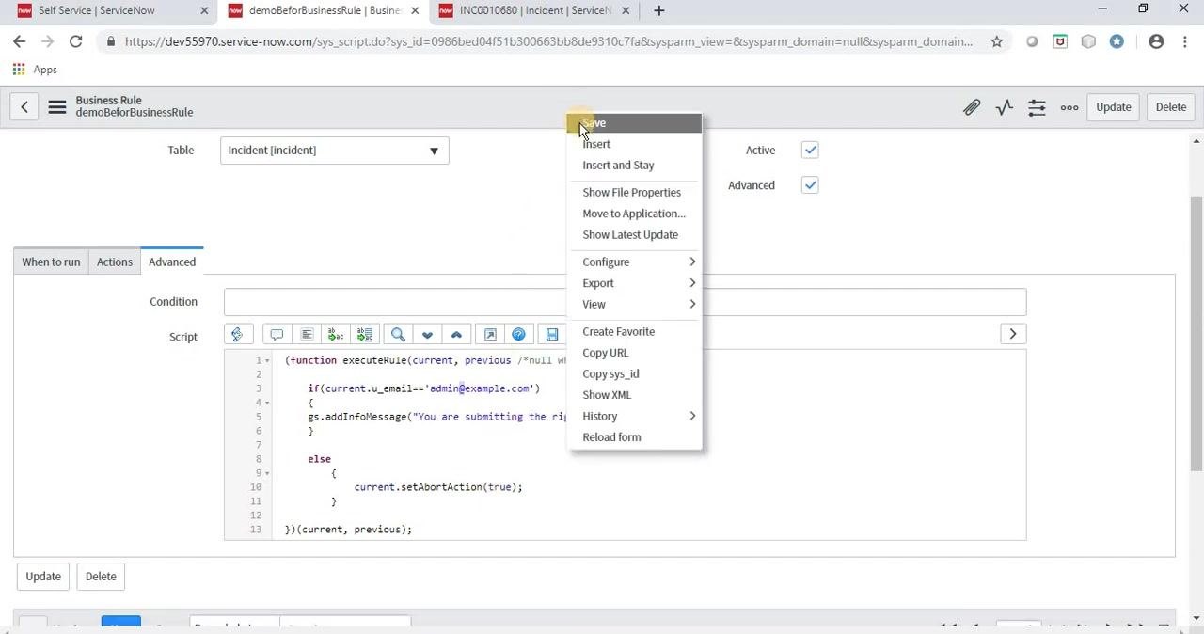The image size is (1204, 634).
Task: Collapse code fold at line 1
Action: tap(267, 360)
